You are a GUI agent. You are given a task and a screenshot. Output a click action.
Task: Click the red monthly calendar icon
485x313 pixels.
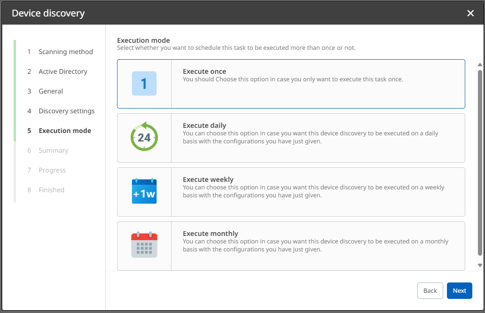pos(144,245)
